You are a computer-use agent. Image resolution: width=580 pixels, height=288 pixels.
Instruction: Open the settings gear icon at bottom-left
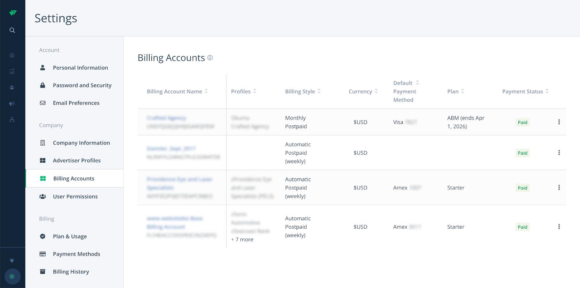12,276
